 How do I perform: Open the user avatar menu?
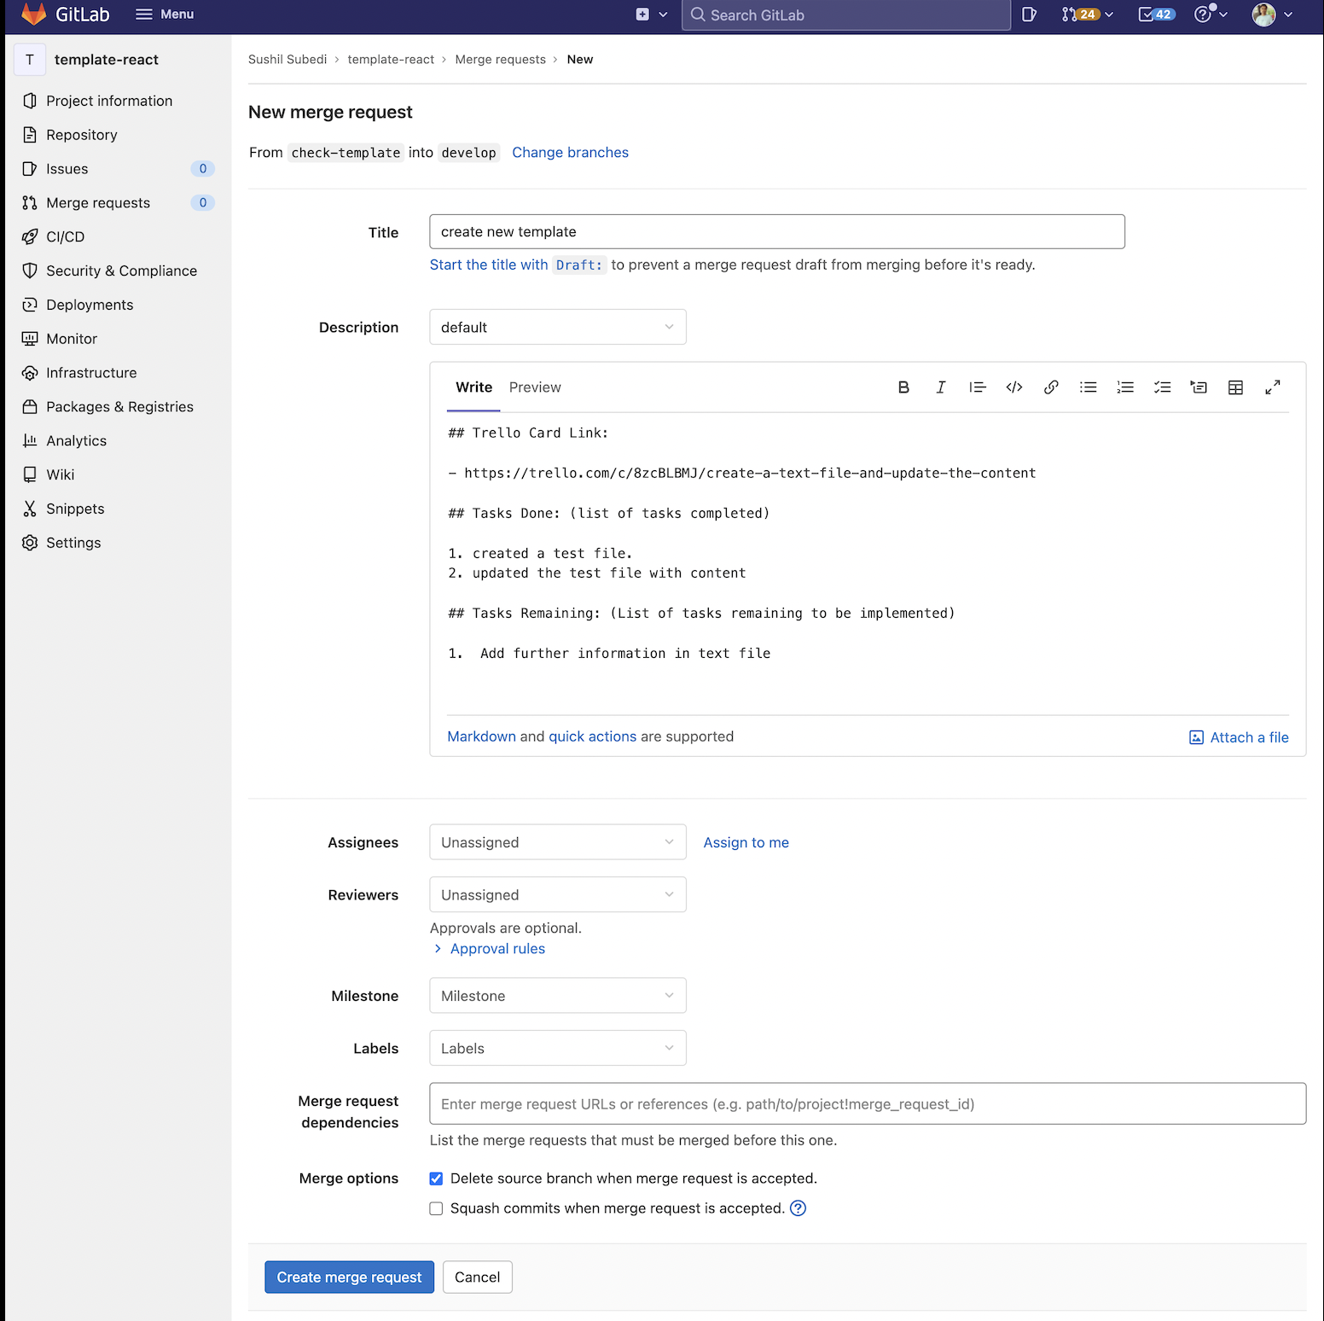tap(1272, 15)
